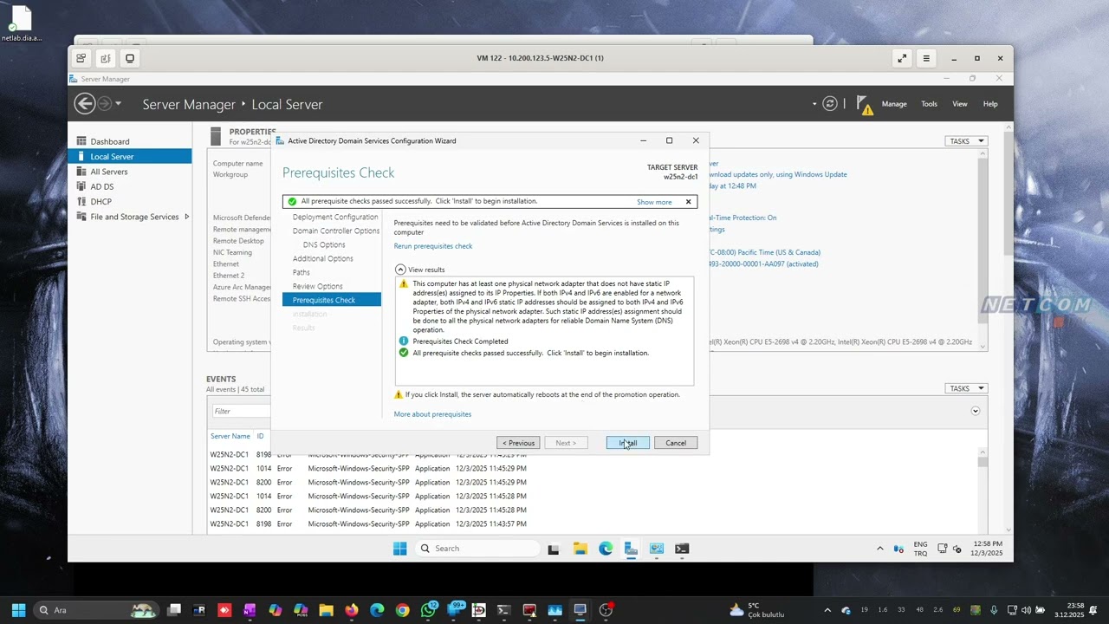Screen dimensions: 1109x624
Task: Expand events filter chevron button
Action: 976,411
